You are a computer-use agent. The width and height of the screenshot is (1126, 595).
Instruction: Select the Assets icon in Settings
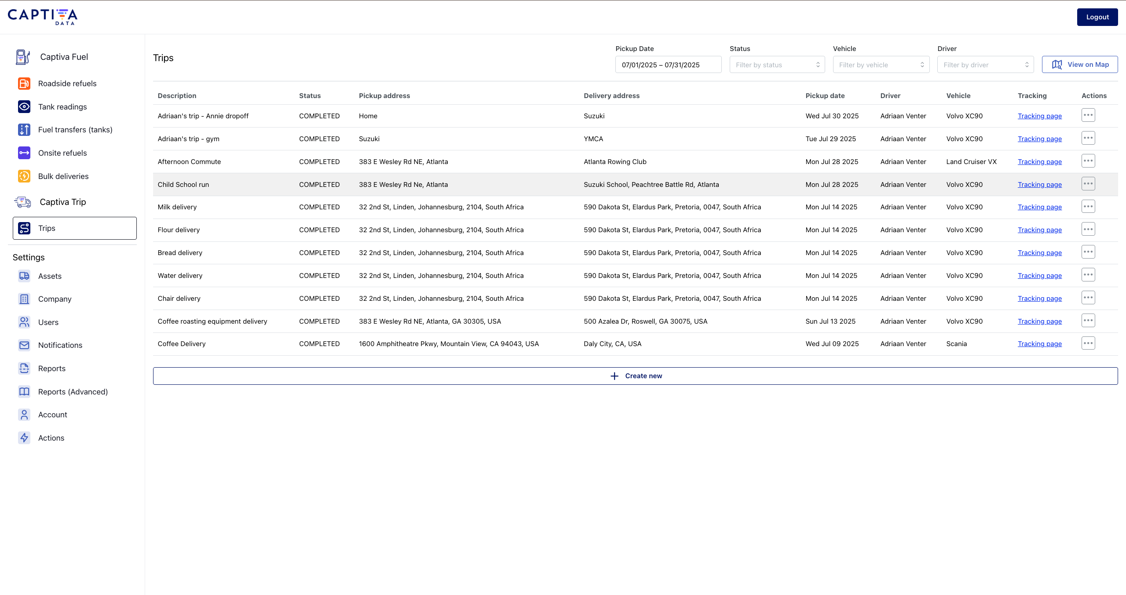point(24,276)
